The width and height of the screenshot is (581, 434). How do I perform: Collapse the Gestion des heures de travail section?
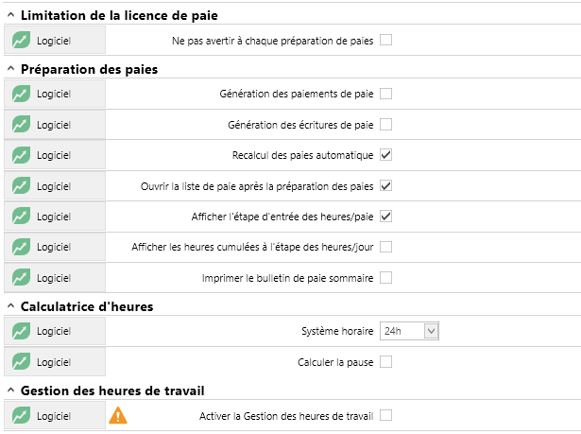tap(11, 391)
